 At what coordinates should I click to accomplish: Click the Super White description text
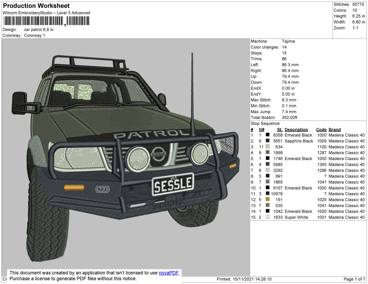(296, 217)
